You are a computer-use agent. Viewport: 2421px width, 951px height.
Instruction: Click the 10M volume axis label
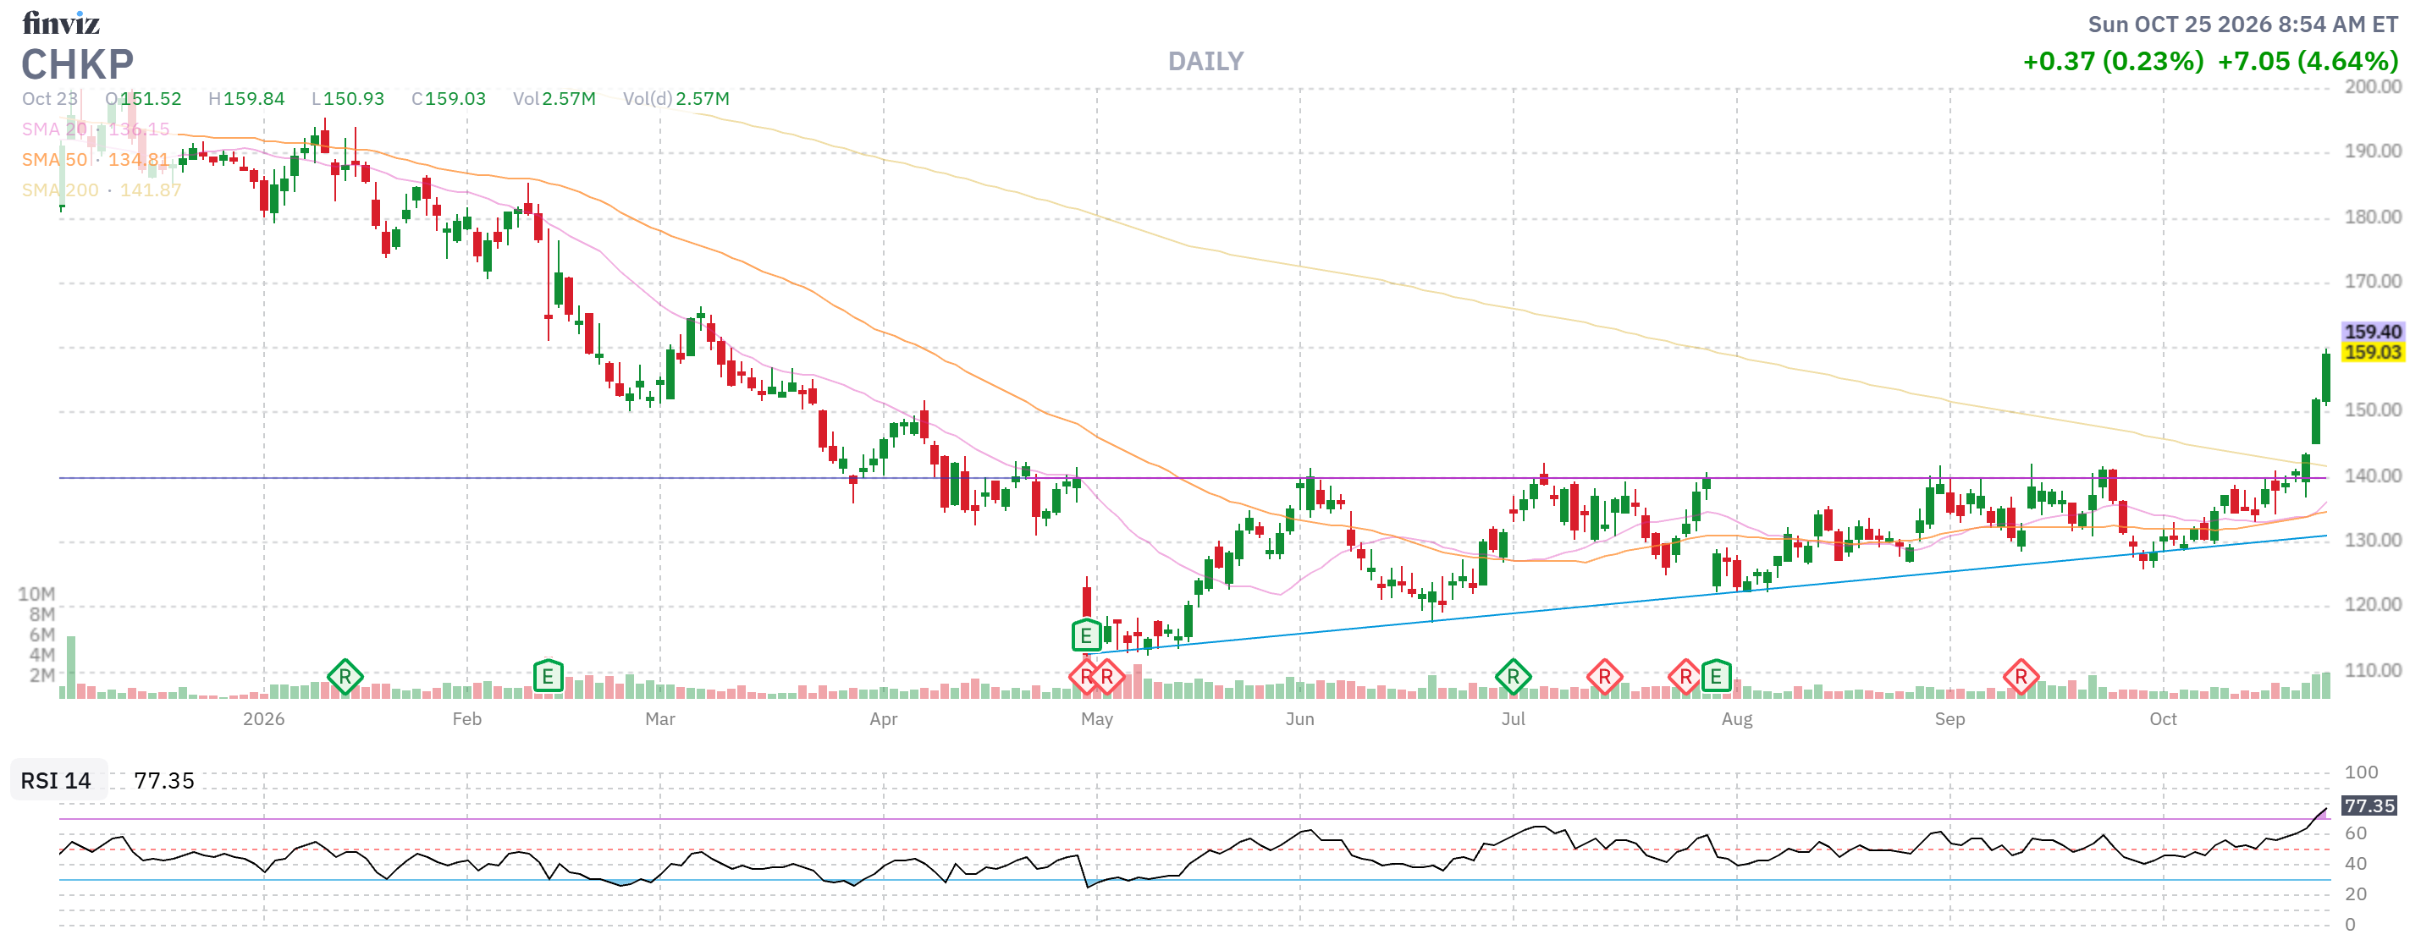coord(36,594)
